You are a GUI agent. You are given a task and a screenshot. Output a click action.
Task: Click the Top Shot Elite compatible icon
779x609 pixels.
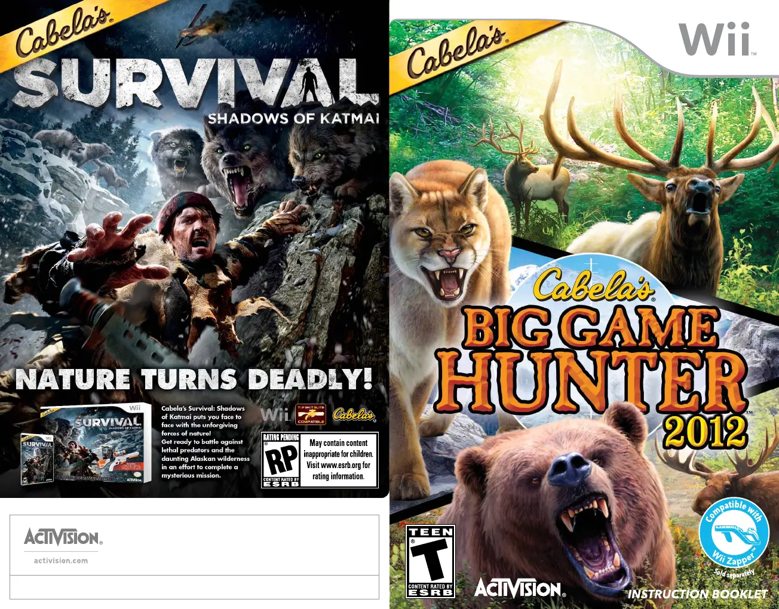point(311,414)
